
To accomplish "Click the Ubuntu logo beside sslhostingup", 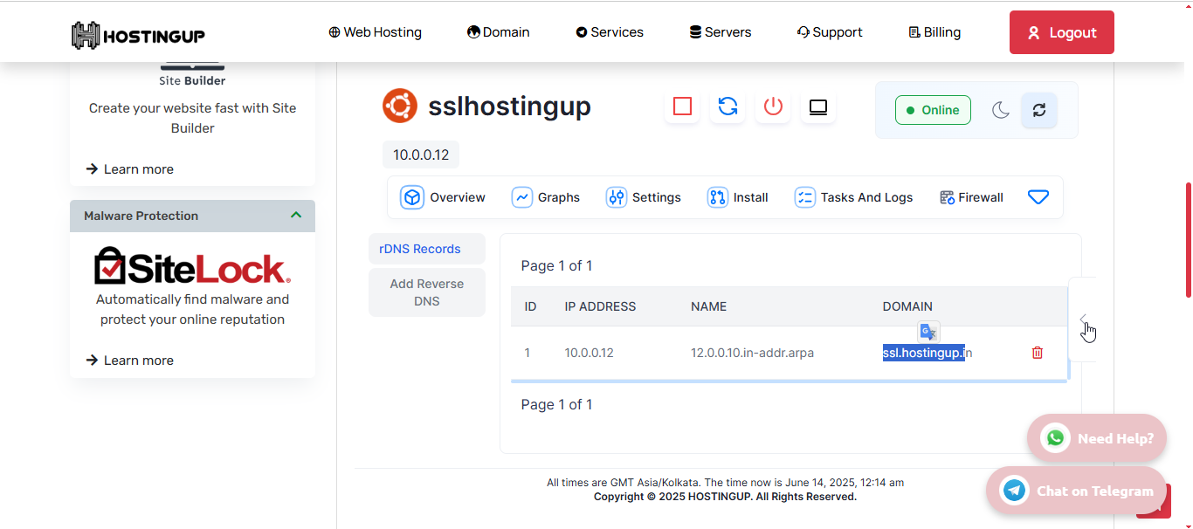I will click(x=400, y=106).
